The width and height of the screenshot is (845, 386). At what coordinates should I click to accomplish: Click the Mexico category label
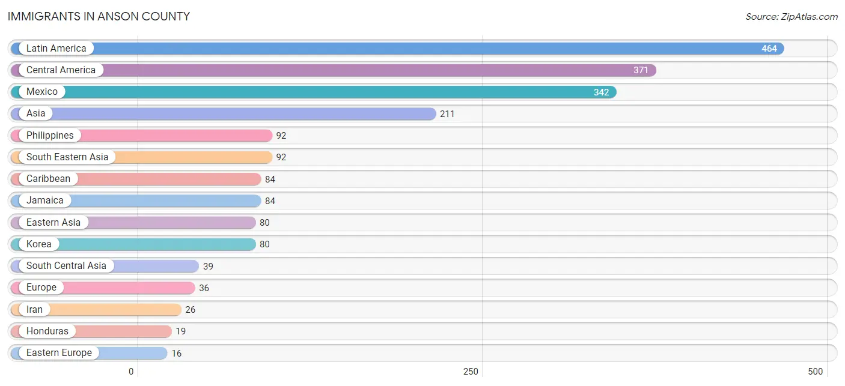click(42, 92)
